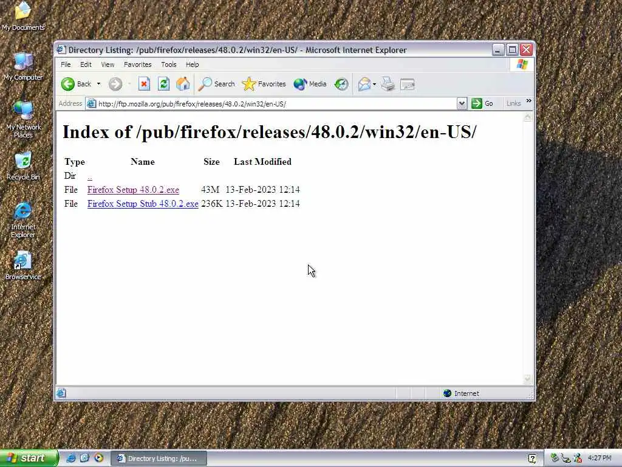Open the Start menu

pos(29,458)
